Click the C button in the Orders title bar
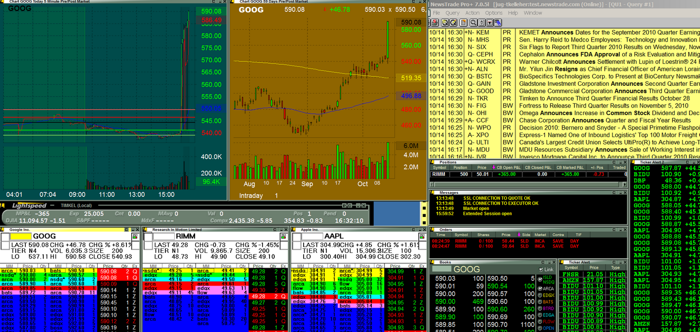Viewport: 700px width, 332px height. (614, 230)
